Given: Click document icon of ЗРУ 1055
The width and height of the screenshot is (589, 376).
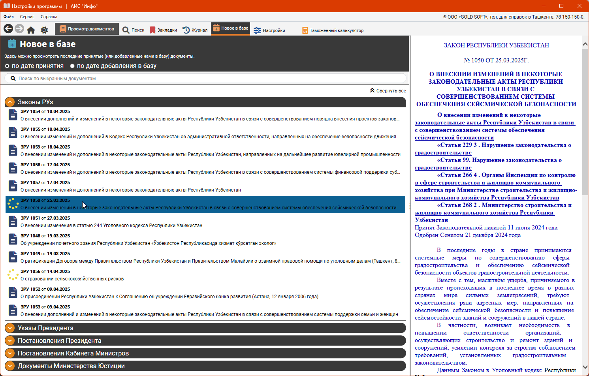Looking at the screenshot, I should 13,133.
